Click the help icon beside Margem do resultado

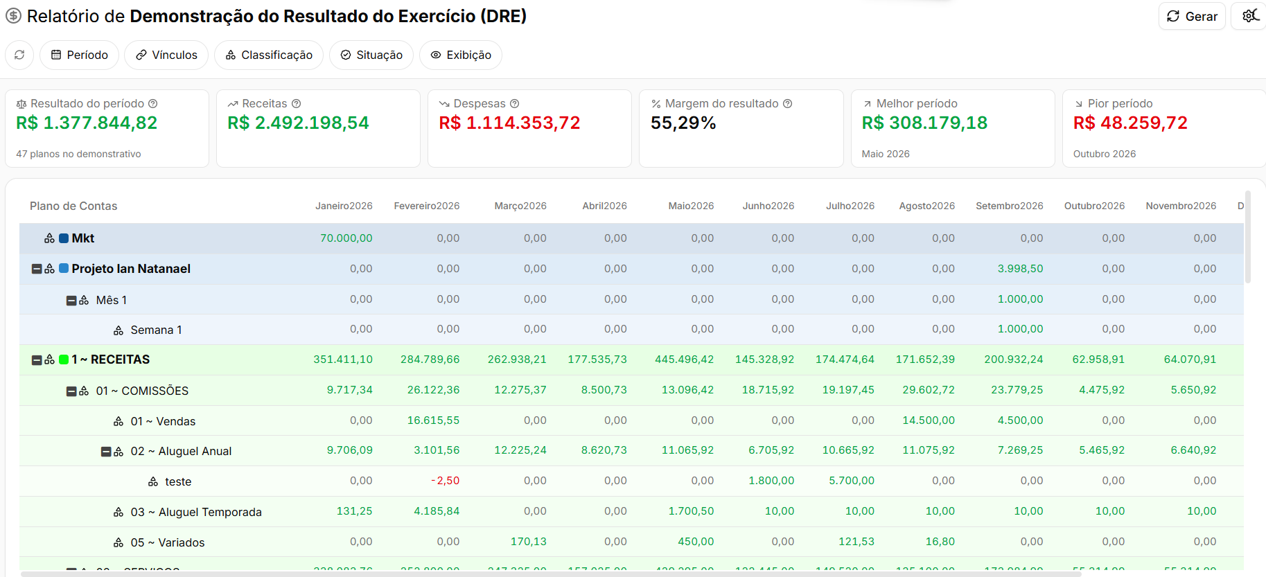pyautogui.click(x=787, y=103)
